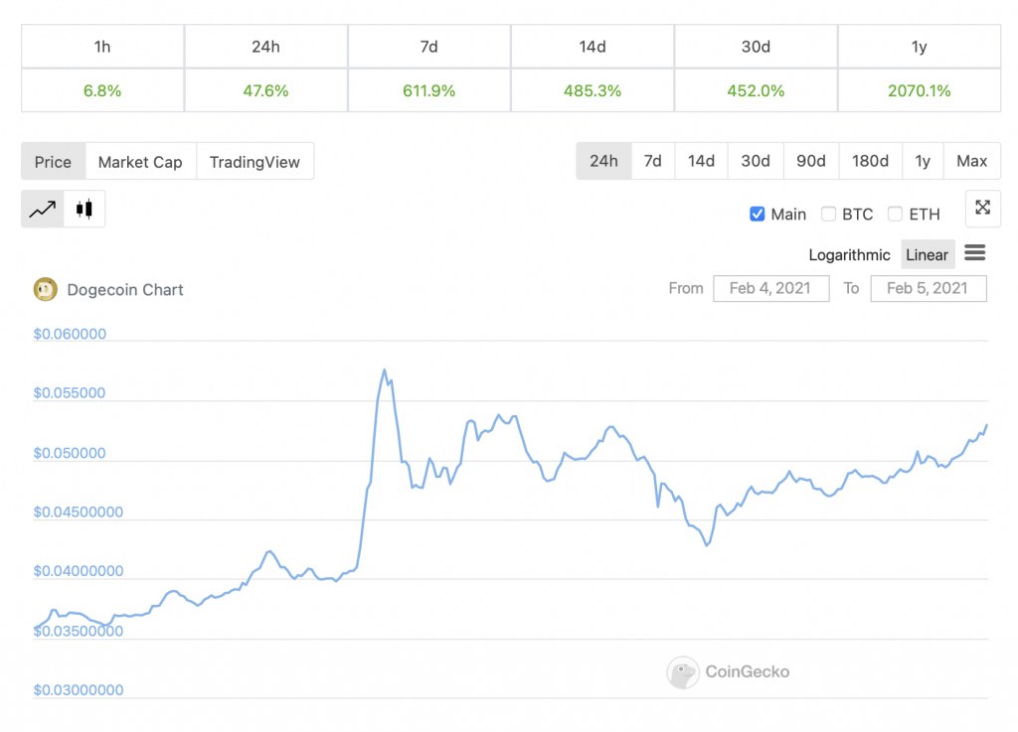
Task: Click the CoinGecko watermark logo
Action: [682, 672]
